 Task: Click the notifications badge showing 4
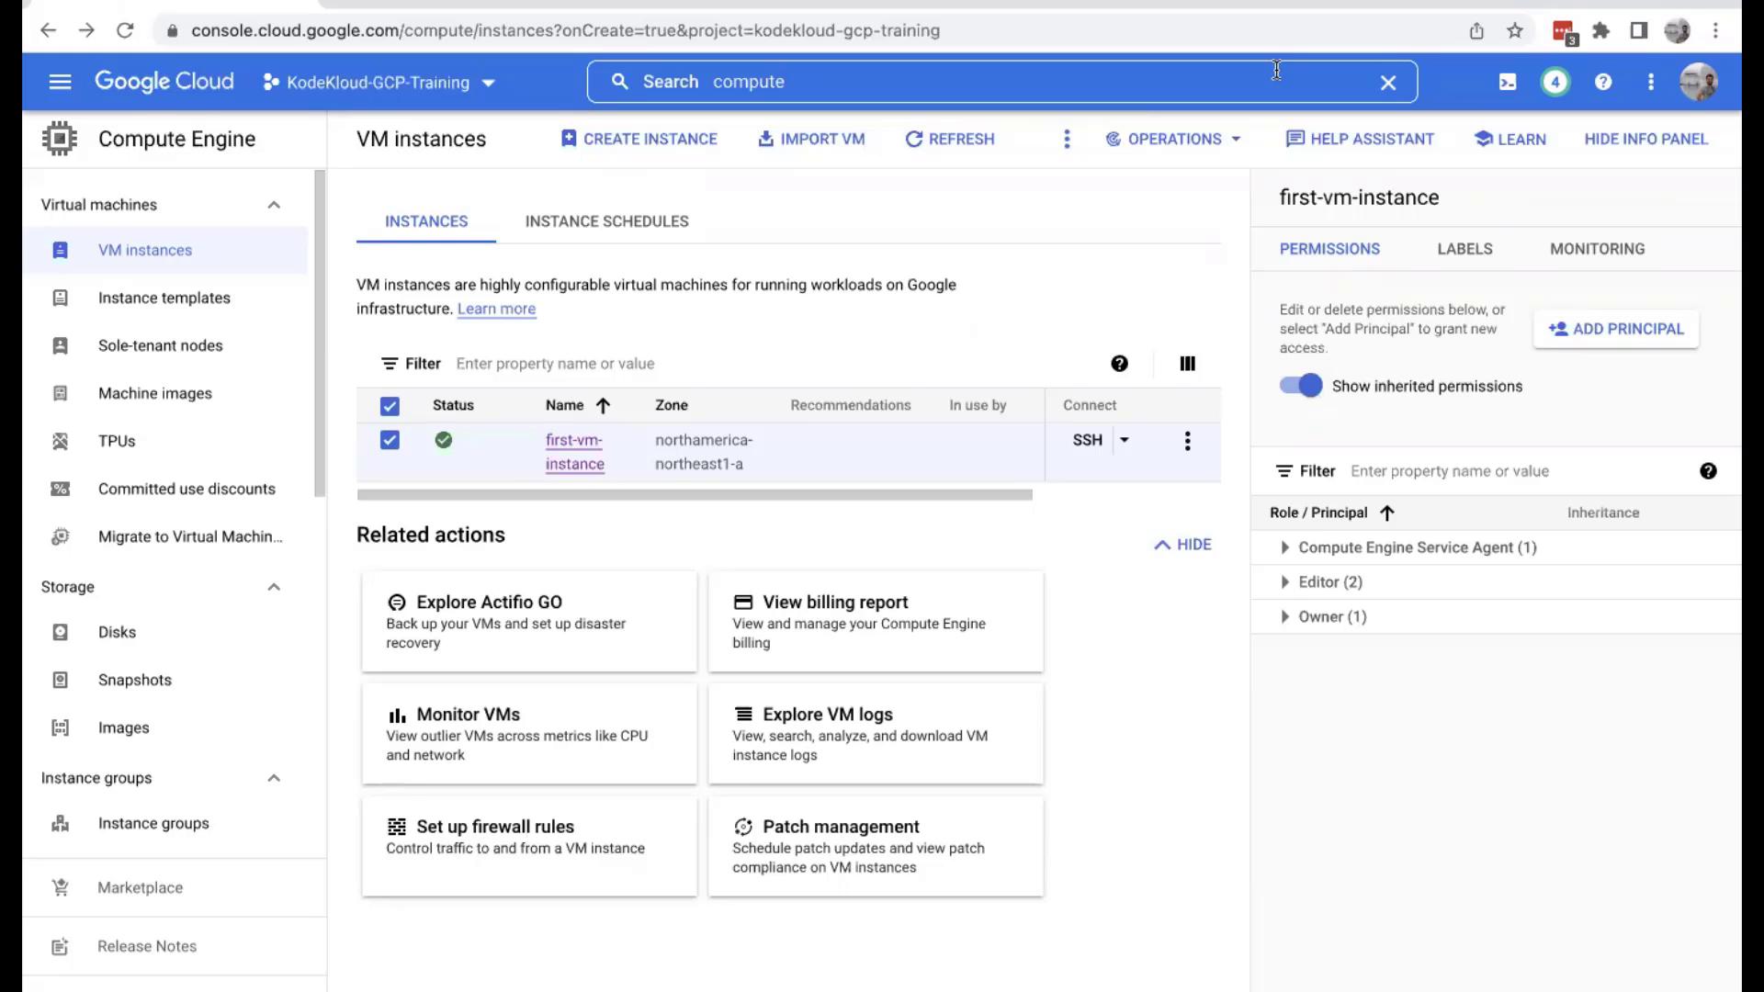tap(1555, 83)
